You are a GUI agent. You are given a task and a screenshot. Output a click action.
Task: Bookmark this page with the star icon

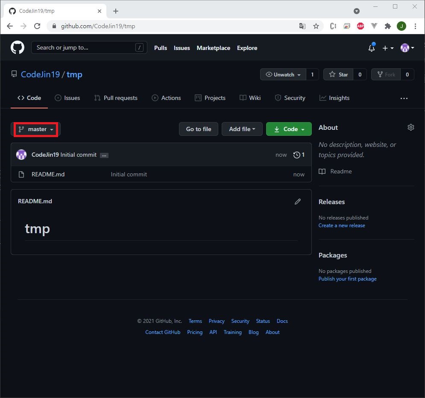(316, 26)
